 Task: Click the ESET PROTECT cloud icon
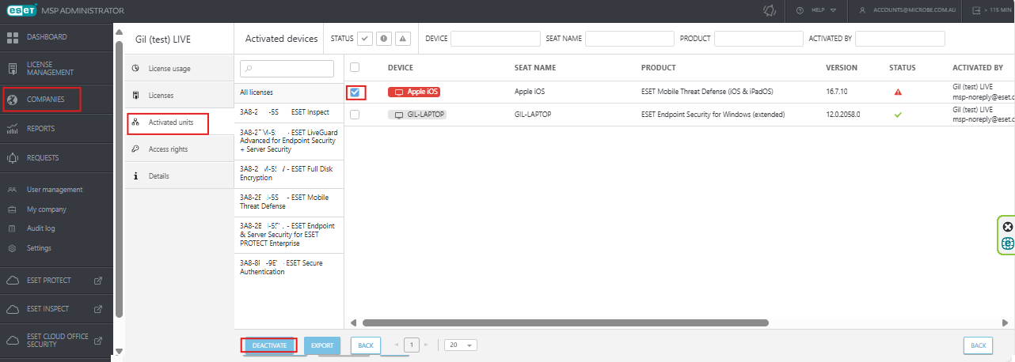(13, 281)
